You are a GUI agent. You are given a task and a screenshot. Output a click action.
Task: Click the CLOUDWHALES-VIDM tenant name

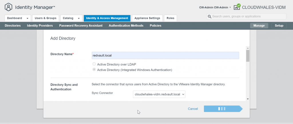coord(264,7)
